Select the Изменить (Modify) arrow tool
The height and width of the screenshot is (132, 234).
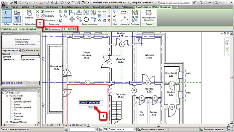click(x=6, y=15)
